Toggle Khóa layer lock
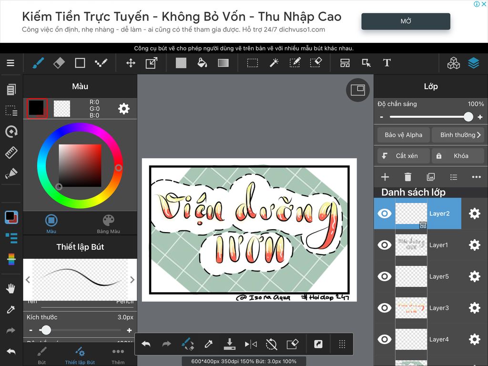 coord(458,156)
